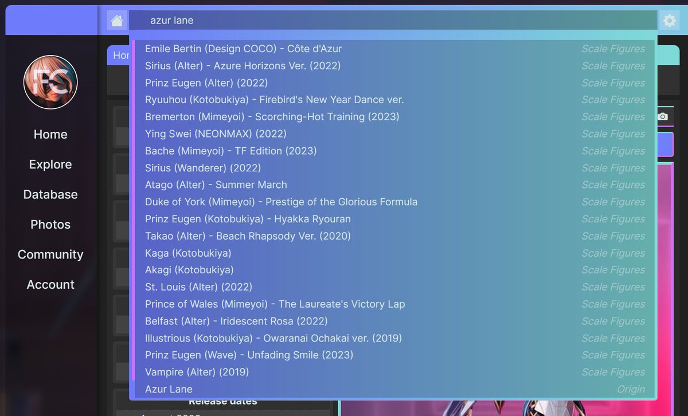Screen dimensions: 688x416
Task: Open Explore in the sidebar
Action: [x=50, y=164]
